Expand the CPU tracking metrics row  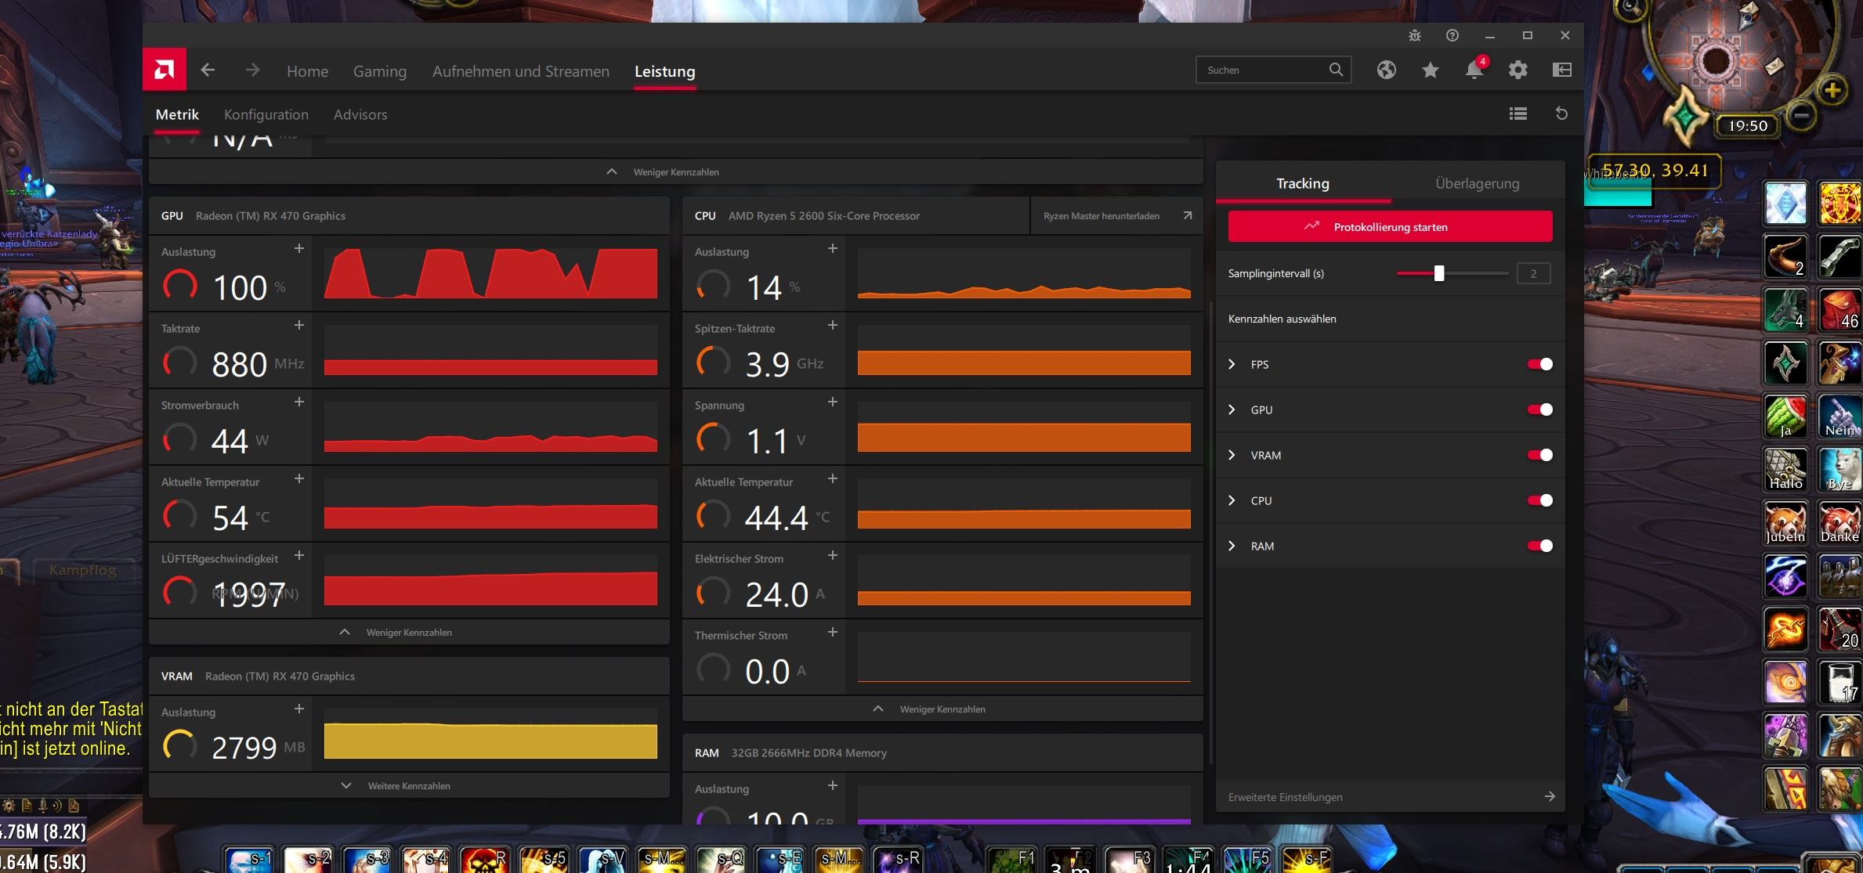(x=1232, y=500)
